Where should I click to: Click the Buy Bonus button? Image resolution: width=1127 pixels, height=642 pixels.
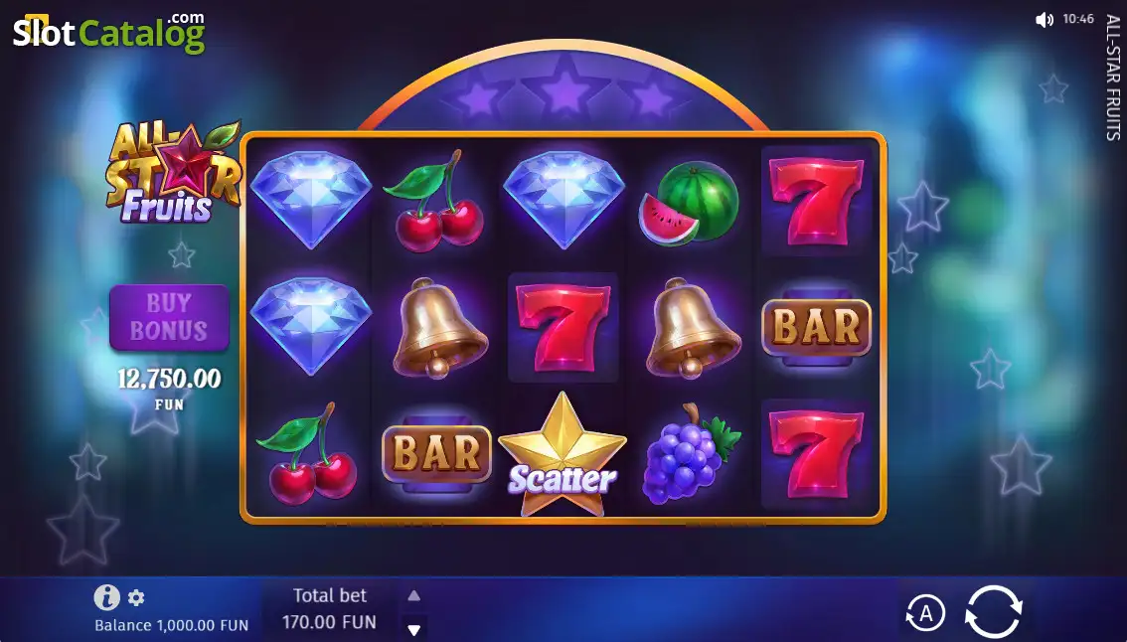pyautogui.click(x=169, y=317)
